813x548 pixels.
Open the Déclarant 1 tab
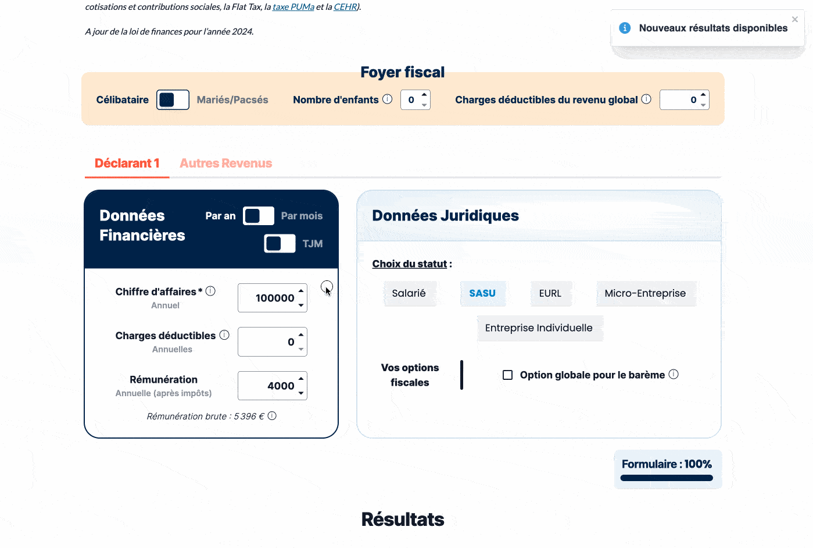point(127,163)
